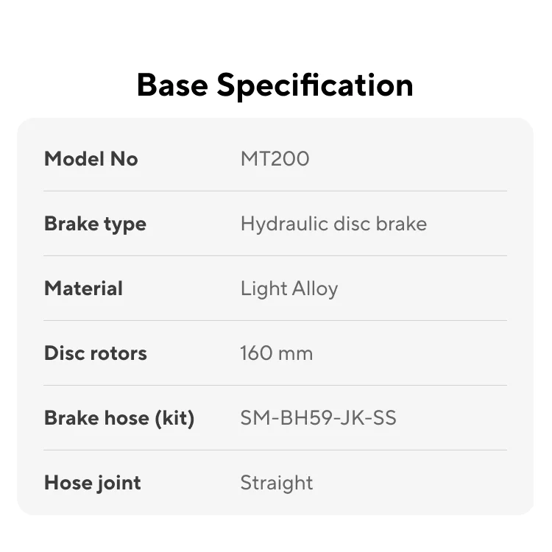This screenshot has height=552, width=552.
Task: Click the divider line below Brake type row
Action: coord(275,256)
